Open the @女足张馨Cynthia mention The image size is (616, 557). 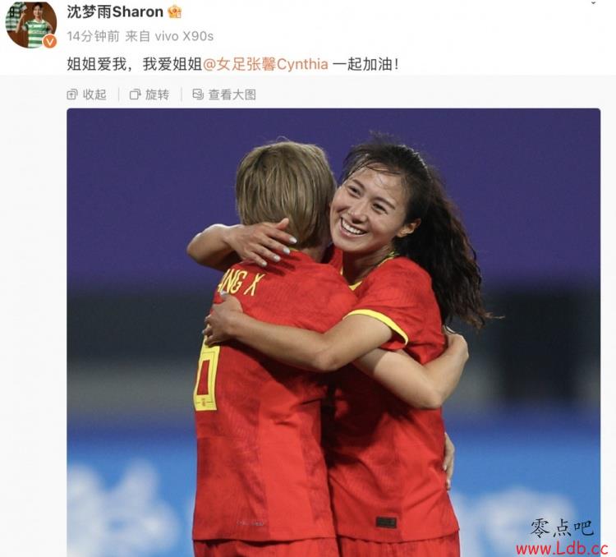265,64
